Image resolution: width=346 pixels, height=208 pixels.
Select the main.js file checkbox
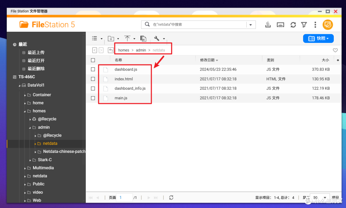click(x=93, y=98)
